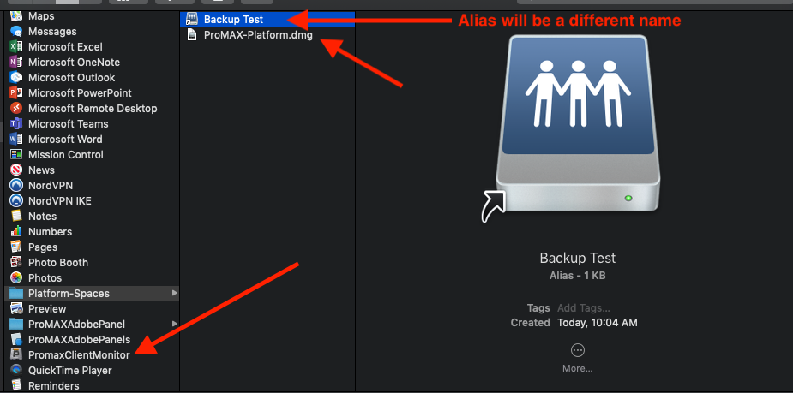Viewport: 793px width, 393px height.
Task: Click the Backup Test drive preview image
Action: click(x=571, y=128)
